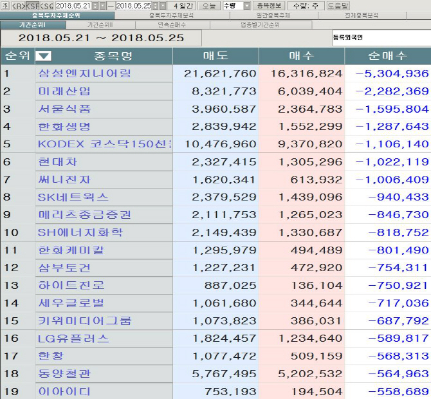Click the end date field 2018.05.25

tap(134, 6)
